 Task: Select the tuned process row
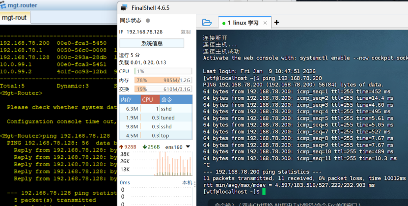pos(156,118)
